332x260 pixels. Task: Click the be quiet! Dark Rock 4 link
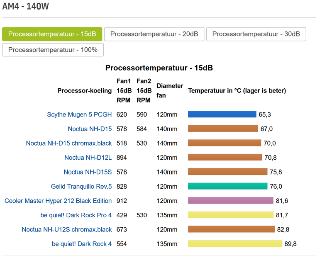point(82,244)
